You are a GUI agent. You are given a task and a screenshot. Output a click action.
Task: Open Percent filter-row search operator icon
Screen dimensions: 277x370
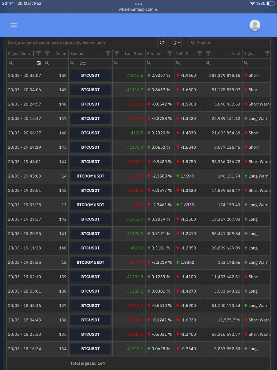point(149,63)
